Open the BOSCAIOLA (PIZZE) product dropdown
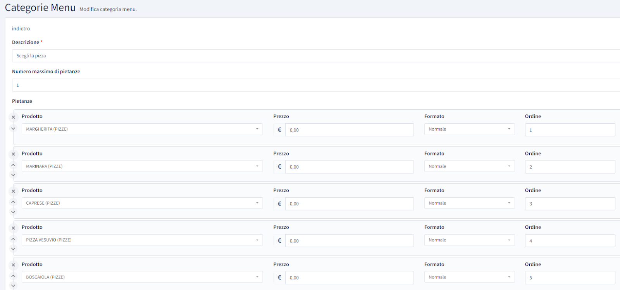This screenshot has width=620, height=290. point(142,277)
